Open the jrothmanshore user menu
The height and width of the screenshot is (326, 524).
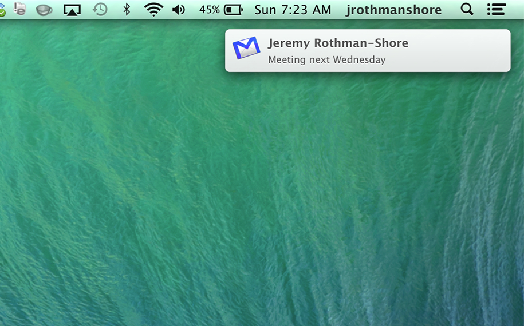coord(393,10)
